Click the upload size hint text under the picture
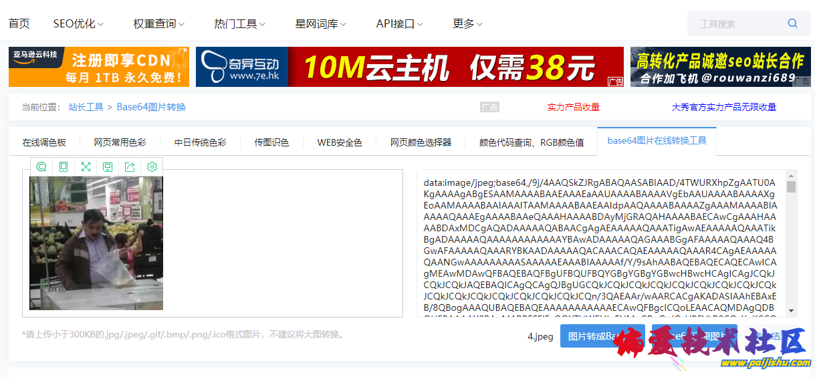Screen dimensions: 815x379 [x=184, y=334]
